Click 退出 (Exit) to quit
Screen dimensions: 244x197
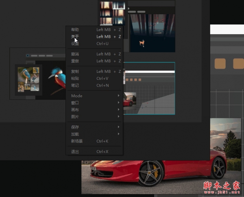75,152
